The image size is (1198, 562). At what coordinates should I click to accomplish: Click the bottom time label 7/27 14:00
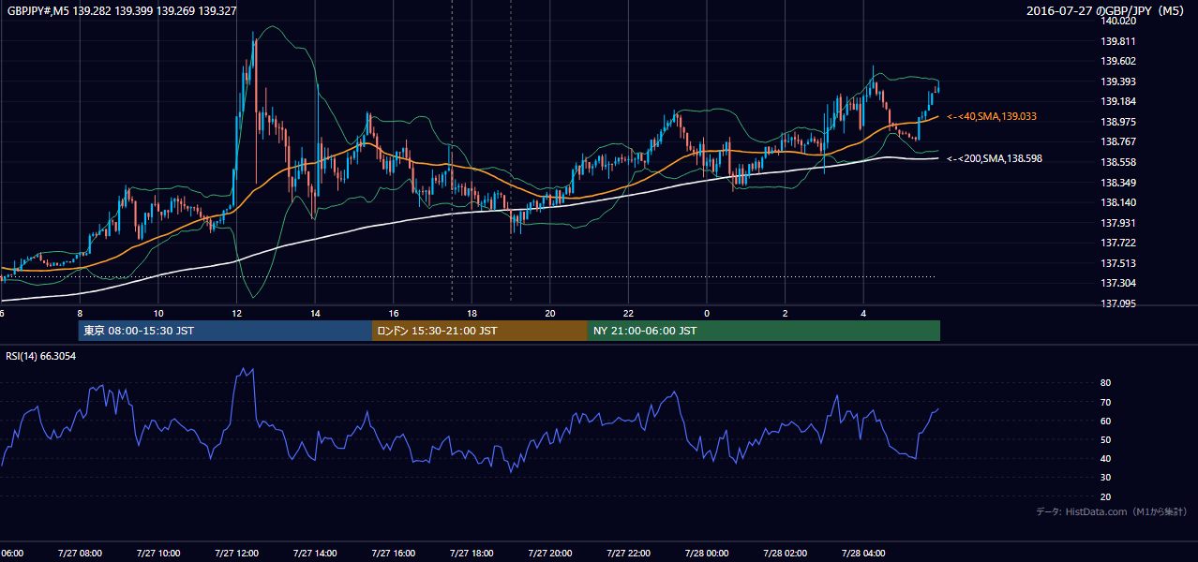coord(315,554)
